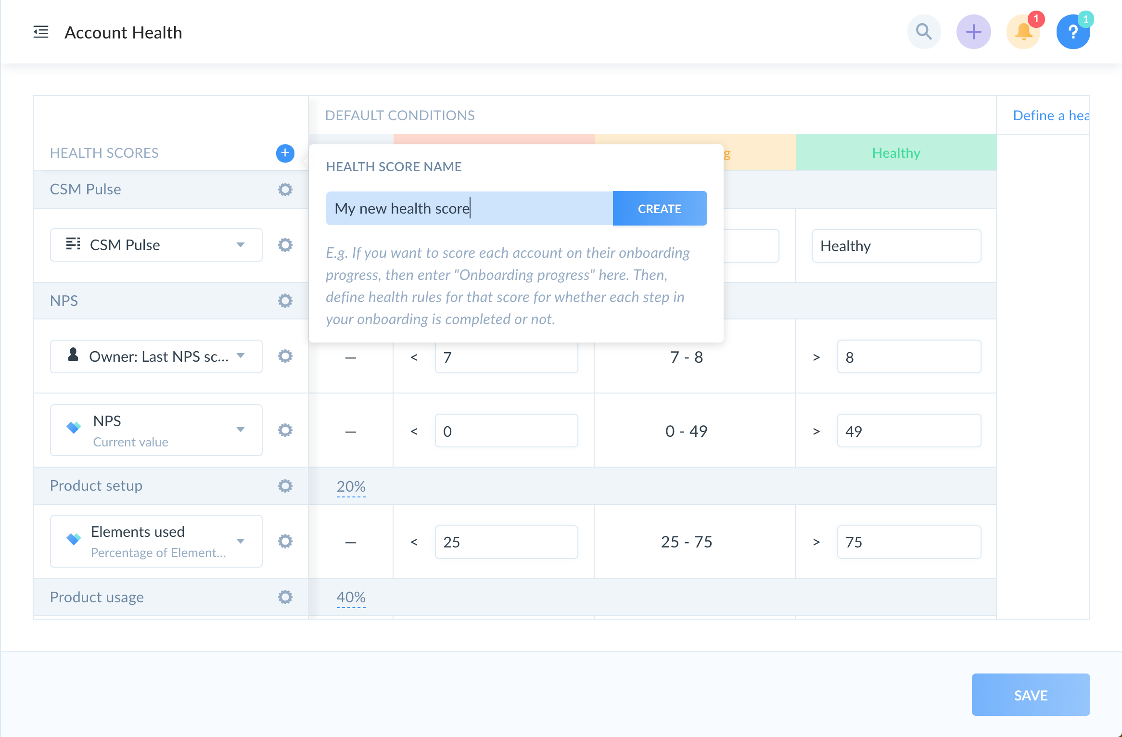Open the help question mark icon
1122x737 pixels.
pyautogui.click(x=1073, y=32)
